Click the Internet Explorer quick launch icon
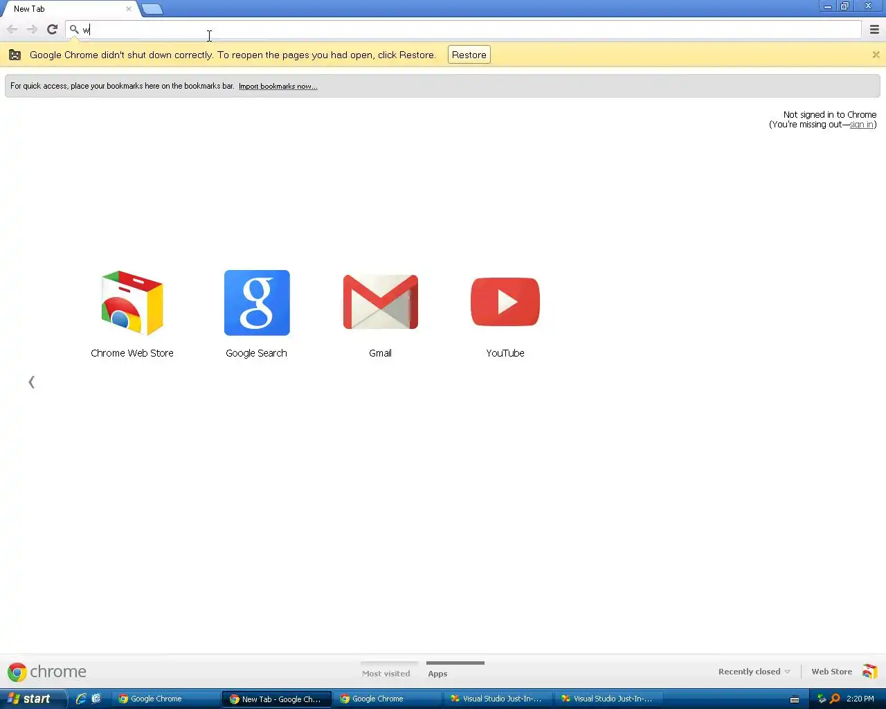 pos(81,699)
